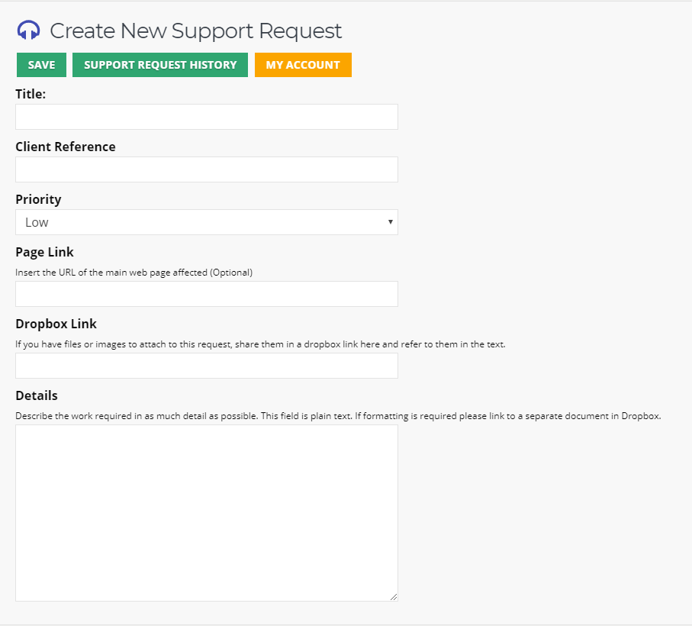Click the Page Link label

(x=44, y=252)
